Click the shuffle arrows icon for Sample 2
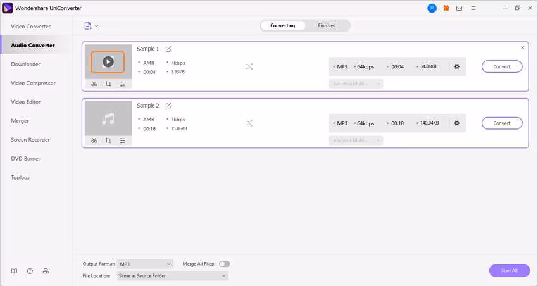This screenshot has width=538, height=286. [x=249, y=123]
